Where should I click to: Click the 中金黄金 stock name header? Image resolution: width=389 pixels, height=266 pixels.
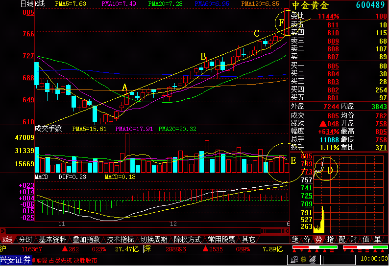[x=311, y=5]
